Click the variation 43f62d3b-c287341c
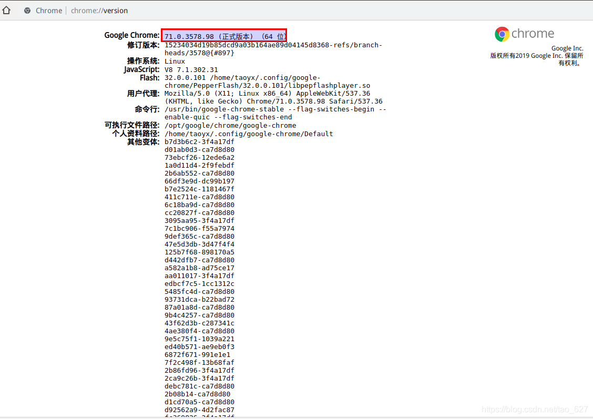The height and width of the screenshot is (419, 593). click(x=199, y=323)
